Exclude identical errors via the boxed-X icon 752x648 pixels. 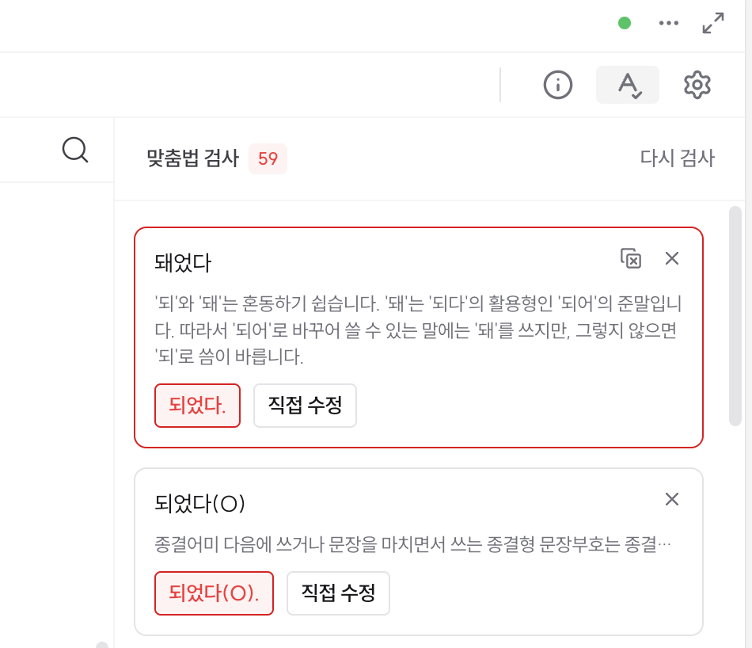631,257
